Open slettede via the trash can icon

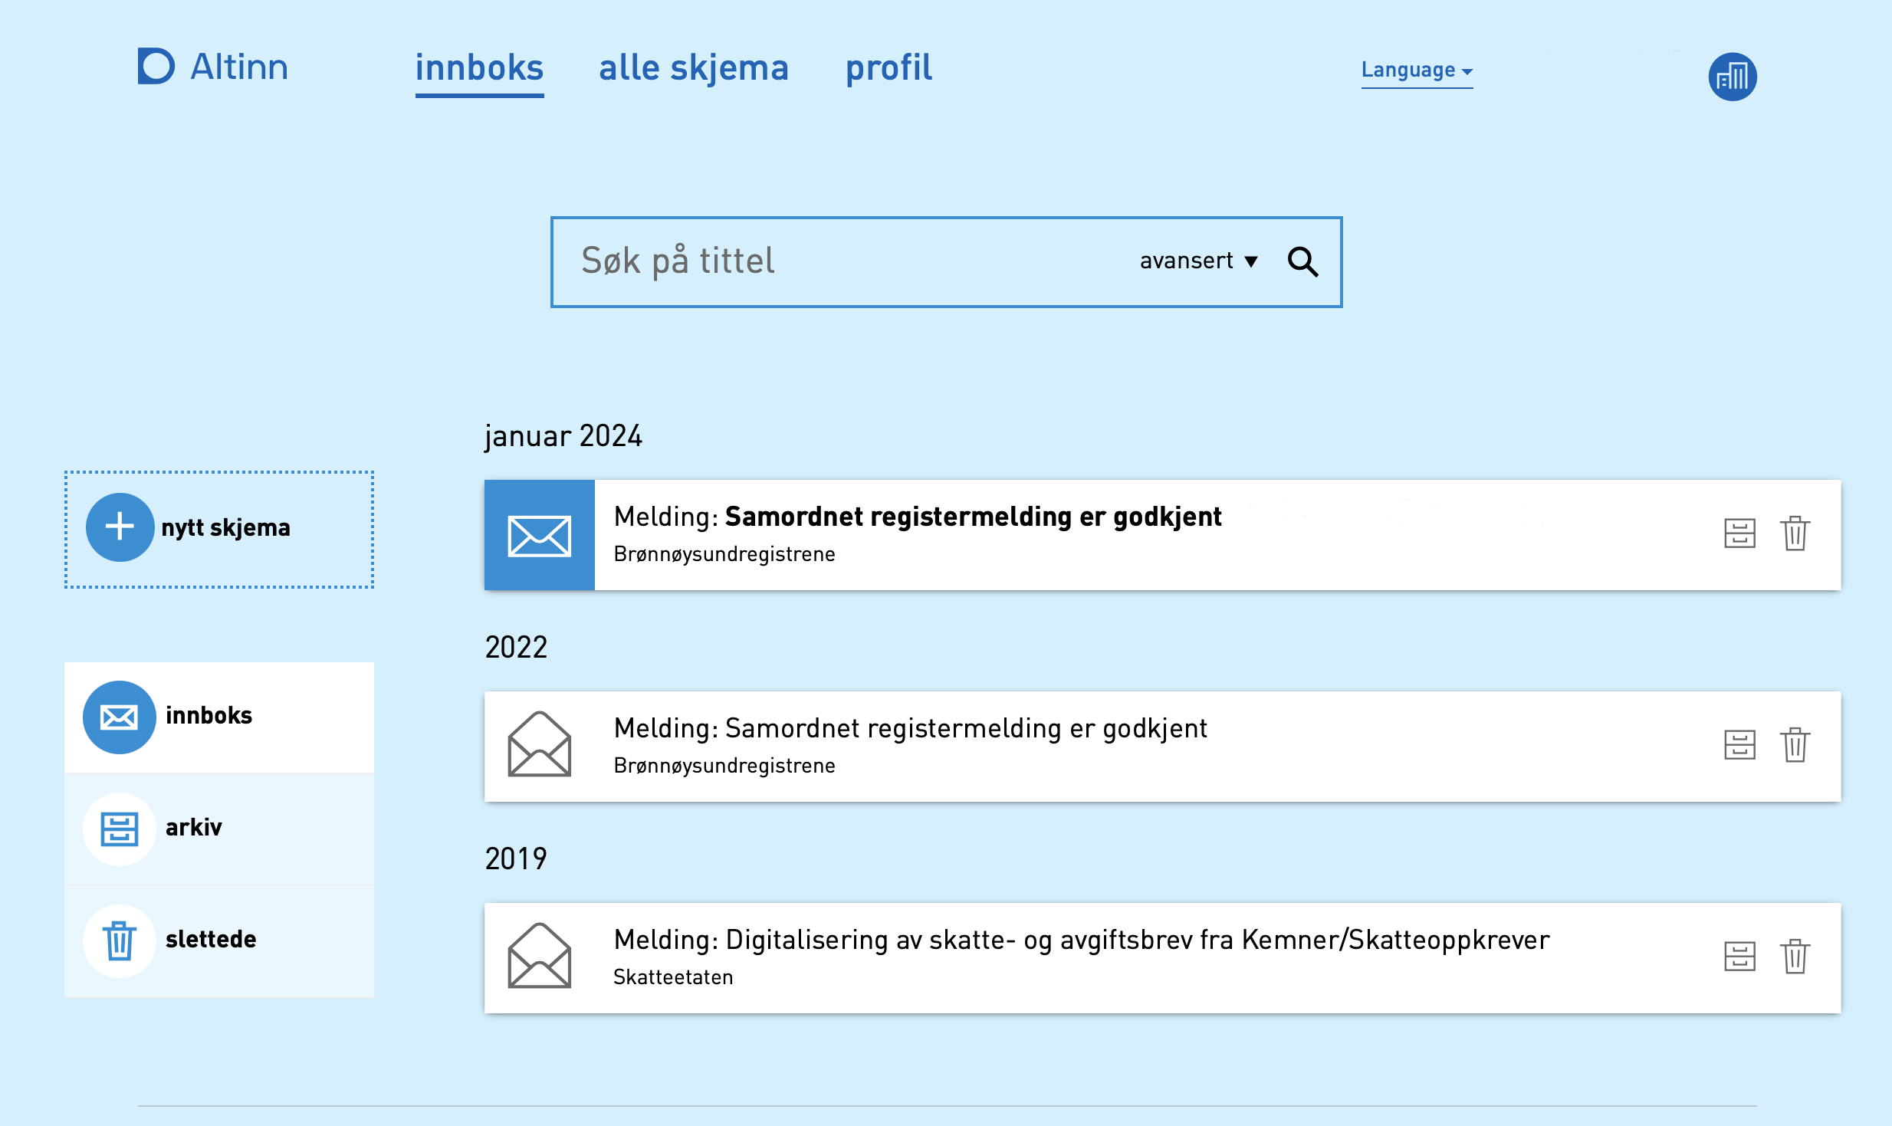point(119,940)
